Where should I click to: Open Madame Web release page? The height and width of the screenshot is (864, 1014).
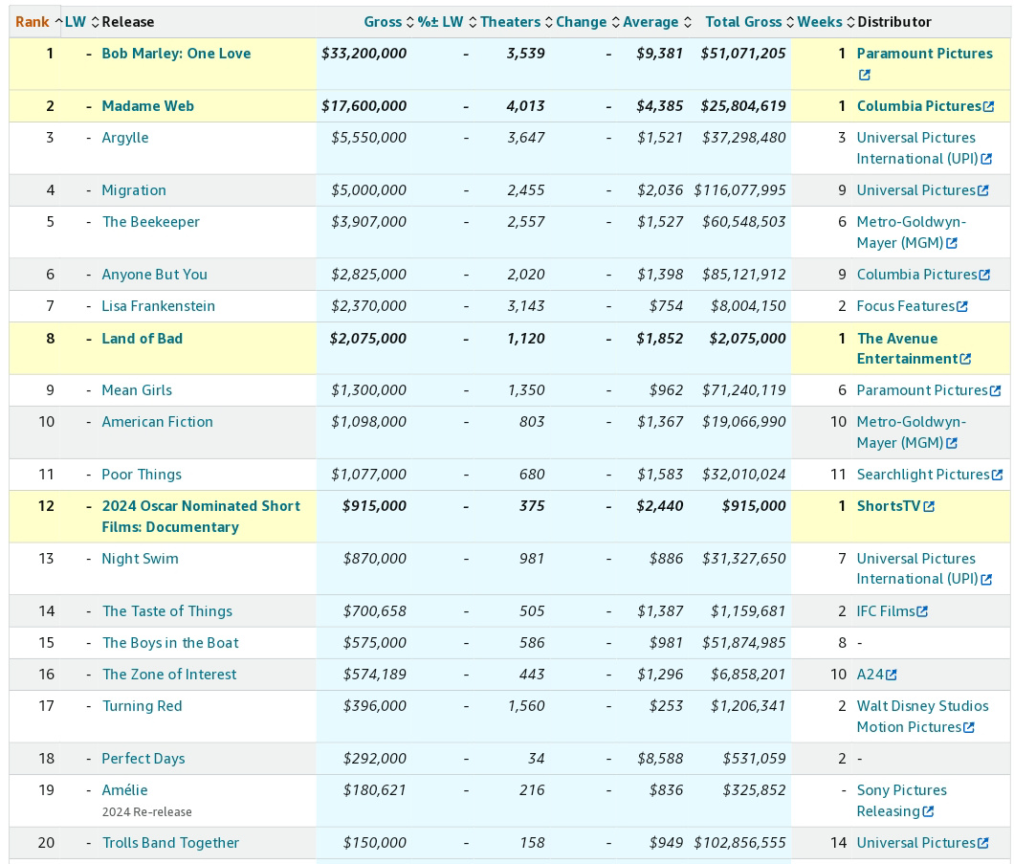(147, 106)
